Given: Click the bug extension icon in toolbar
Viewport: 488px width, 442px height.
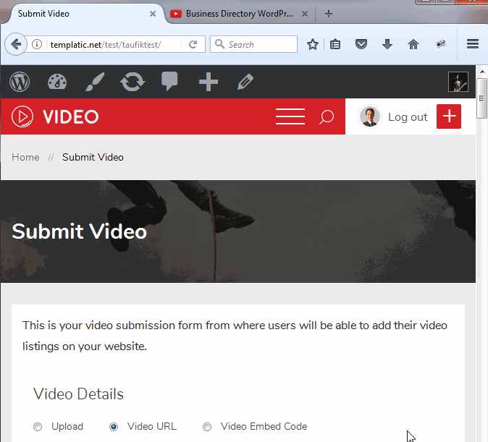Looking at the screenshot, I should (441, 44).
